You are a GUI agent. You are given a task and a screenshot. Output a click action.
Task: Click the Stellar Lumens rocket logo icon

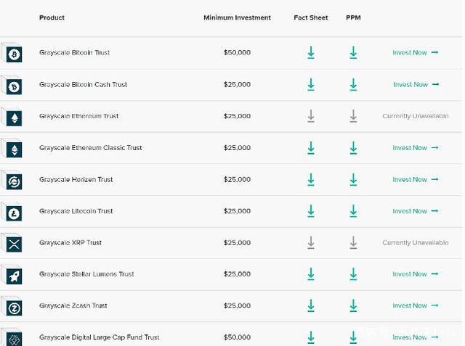[14, 276]
